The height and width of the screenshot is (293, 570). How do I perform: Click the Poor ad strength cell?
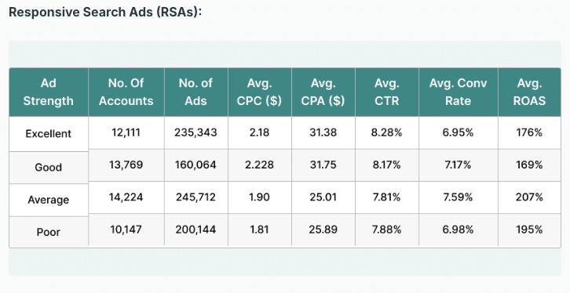(49, 232)
